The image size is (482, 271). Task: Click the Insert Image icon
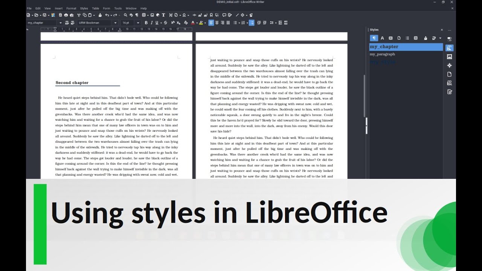coord(152,15)
